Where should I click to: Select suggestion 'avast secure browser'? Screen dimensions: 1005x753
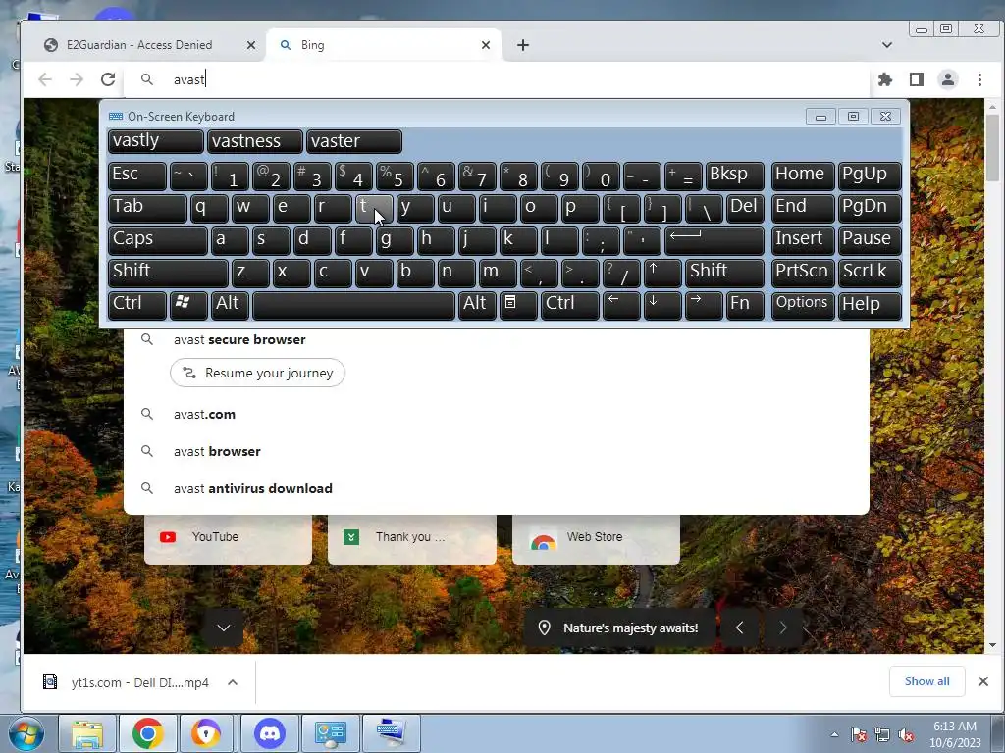(x=496, y=339)
